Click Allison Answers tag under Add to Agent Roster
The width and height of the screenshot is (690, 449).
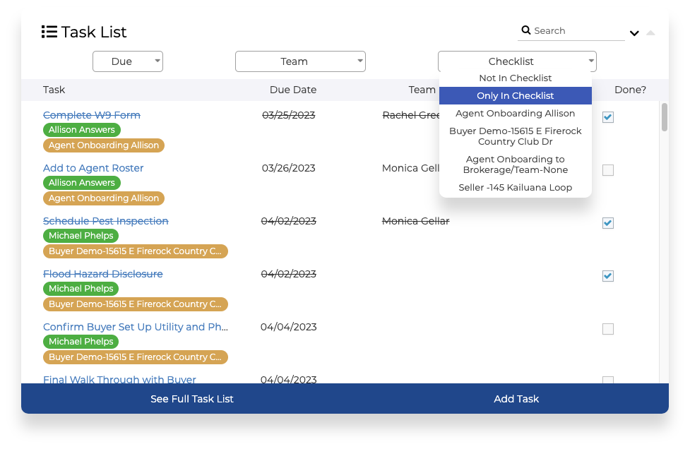[x=82, y=183]
